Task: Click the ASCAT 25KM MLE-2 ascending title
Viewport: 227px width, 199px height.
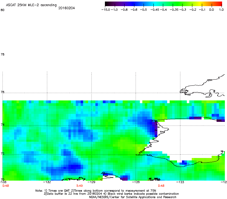Action: coord(31,5)
